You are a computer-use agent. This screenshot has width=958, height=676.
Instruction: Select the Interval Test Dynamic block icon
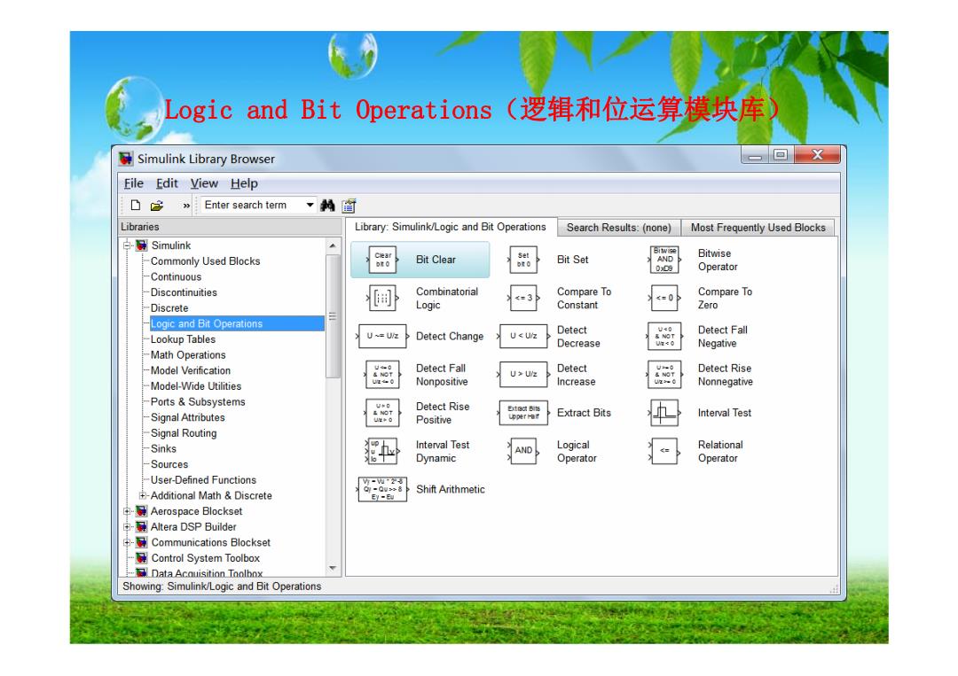click(382, 452)
